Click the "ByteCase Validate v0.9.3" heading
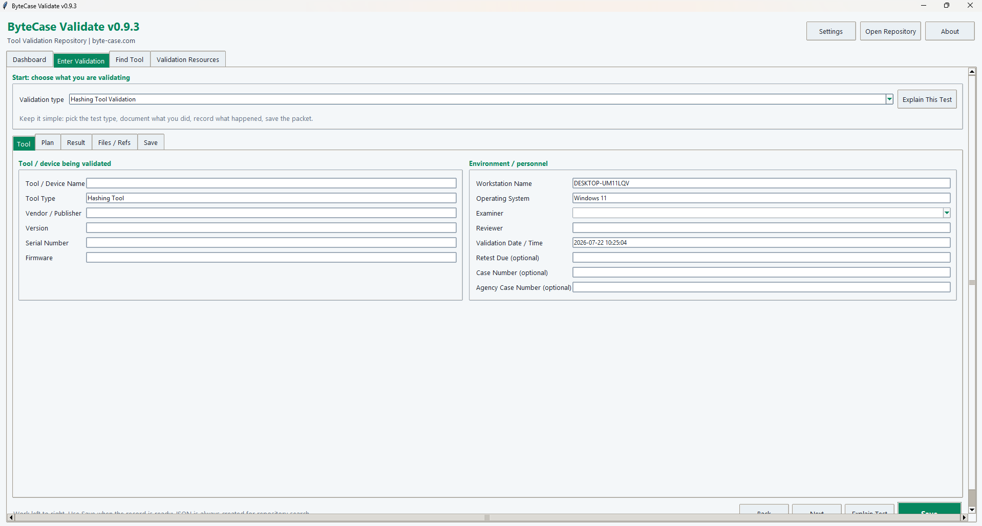The height and width of the screenshot is (526, 982). (x=73, y=27)
